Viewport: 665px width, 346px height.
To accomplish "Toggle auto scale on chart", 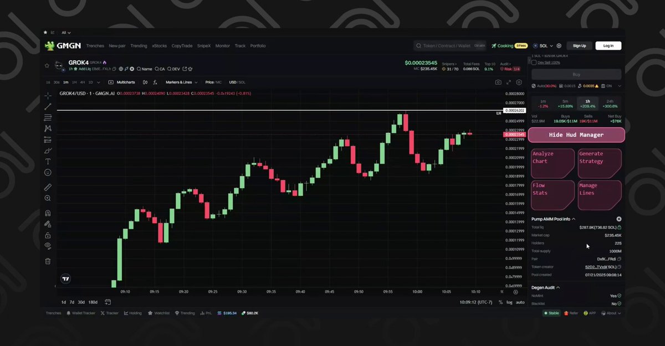I will 520,302.
